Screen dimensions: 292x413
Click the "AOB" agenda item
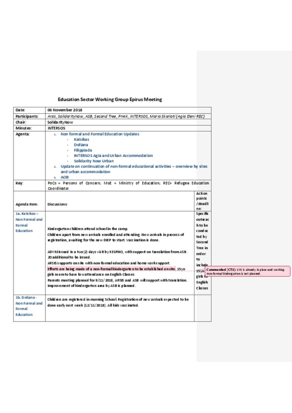point(65,177)
